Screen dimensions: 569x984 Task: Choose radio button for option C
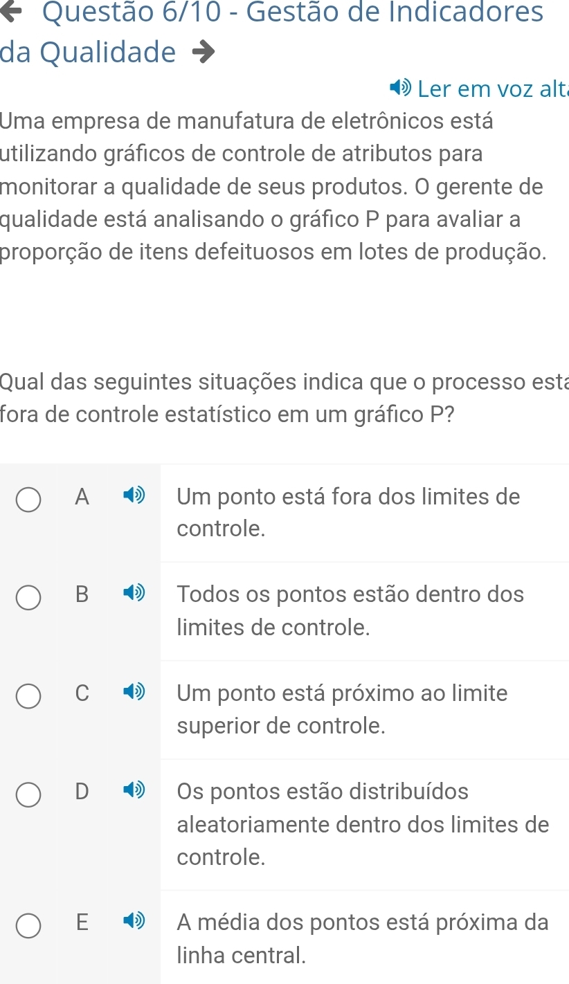pyautogui.click(x=29, y=694)
